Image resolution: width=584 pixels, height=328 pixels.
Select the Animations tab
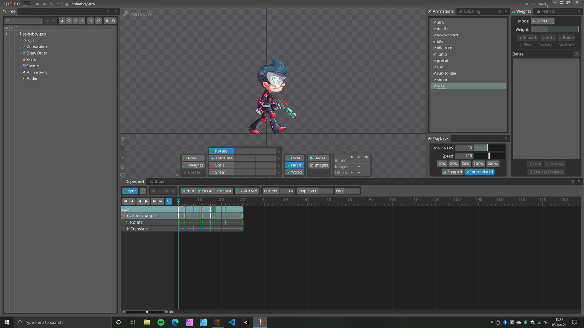[441, 11]
